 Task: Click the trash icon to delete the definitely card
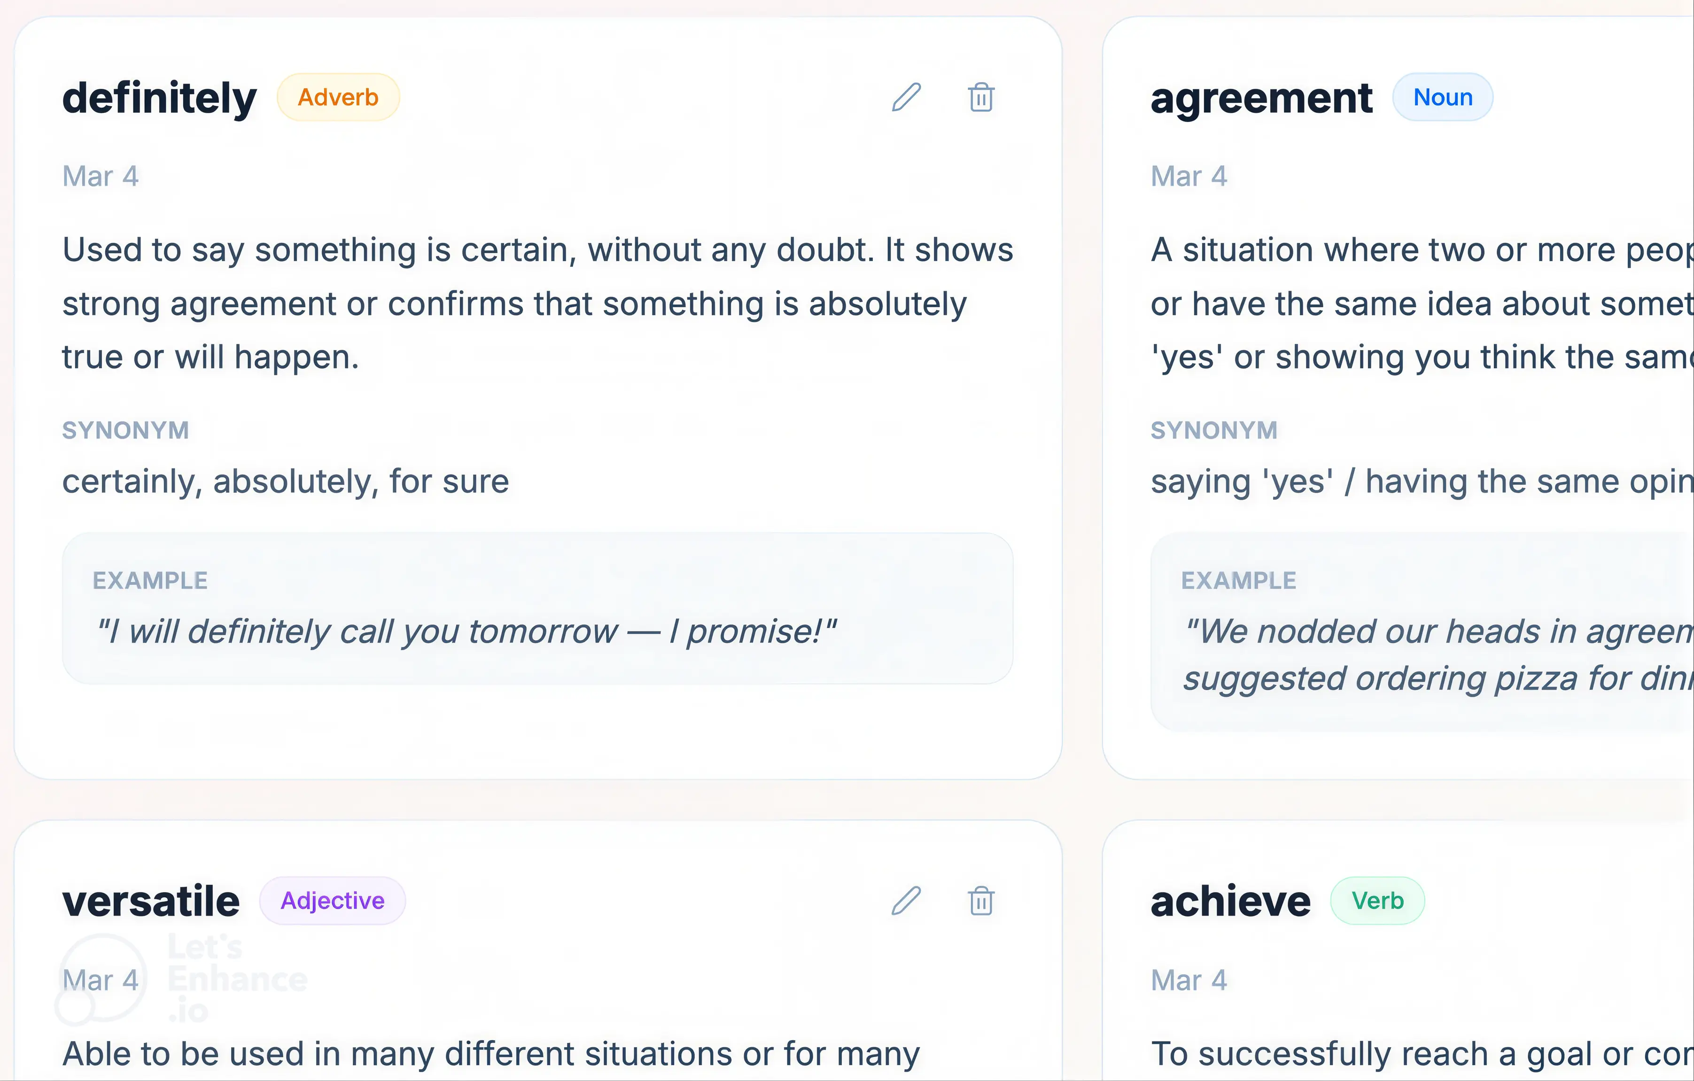981,99
